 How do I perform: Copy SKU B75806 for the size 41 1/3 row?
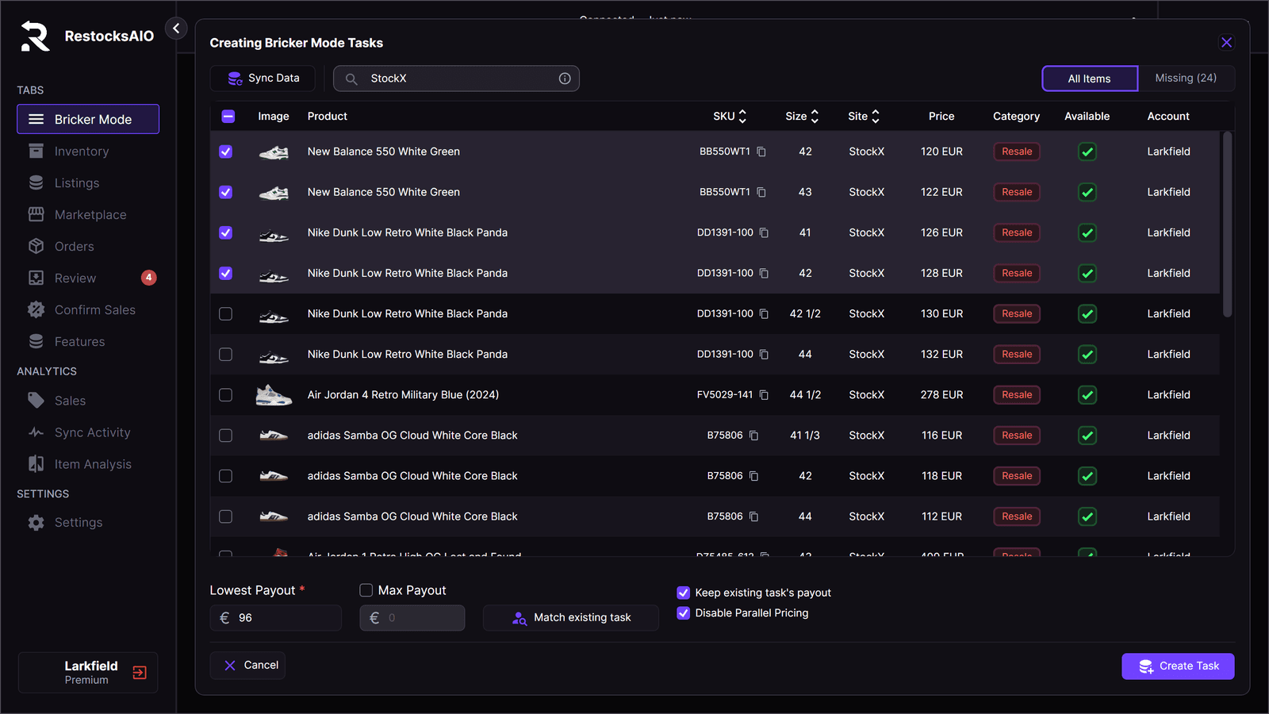[753, 436]
